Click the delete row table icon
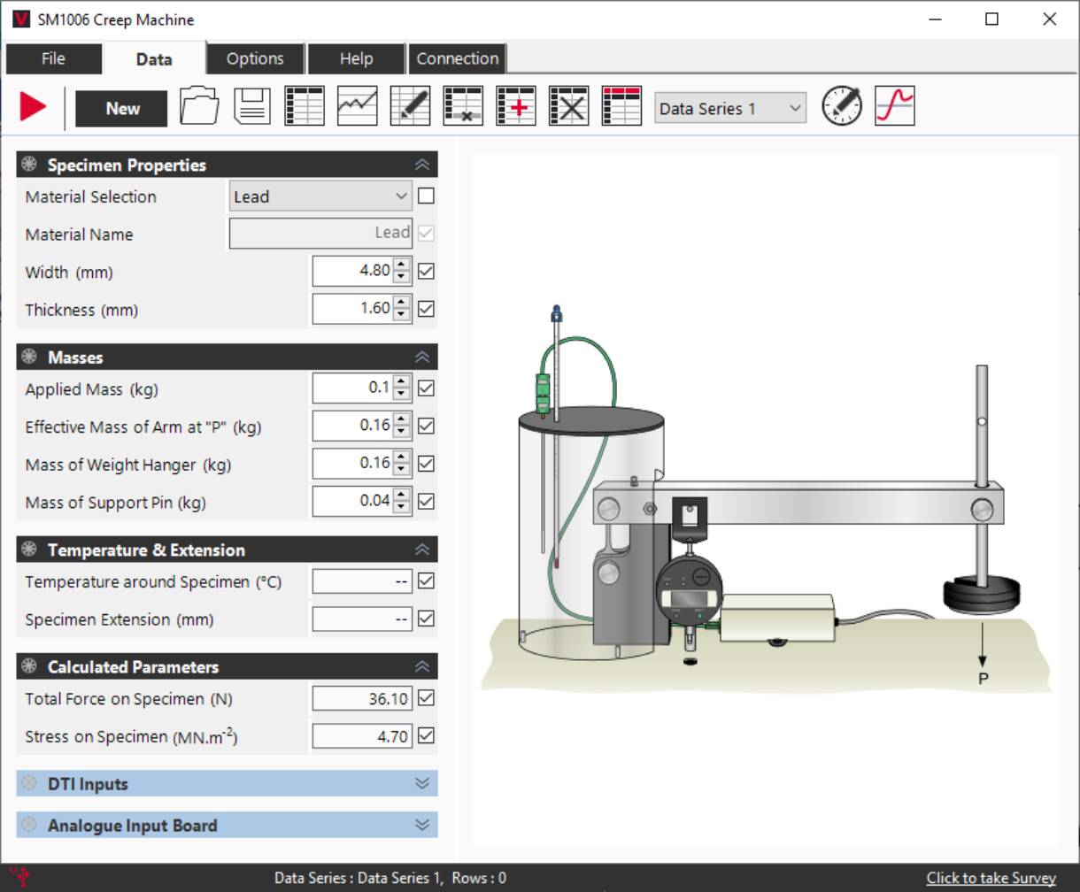 [463, 105]
